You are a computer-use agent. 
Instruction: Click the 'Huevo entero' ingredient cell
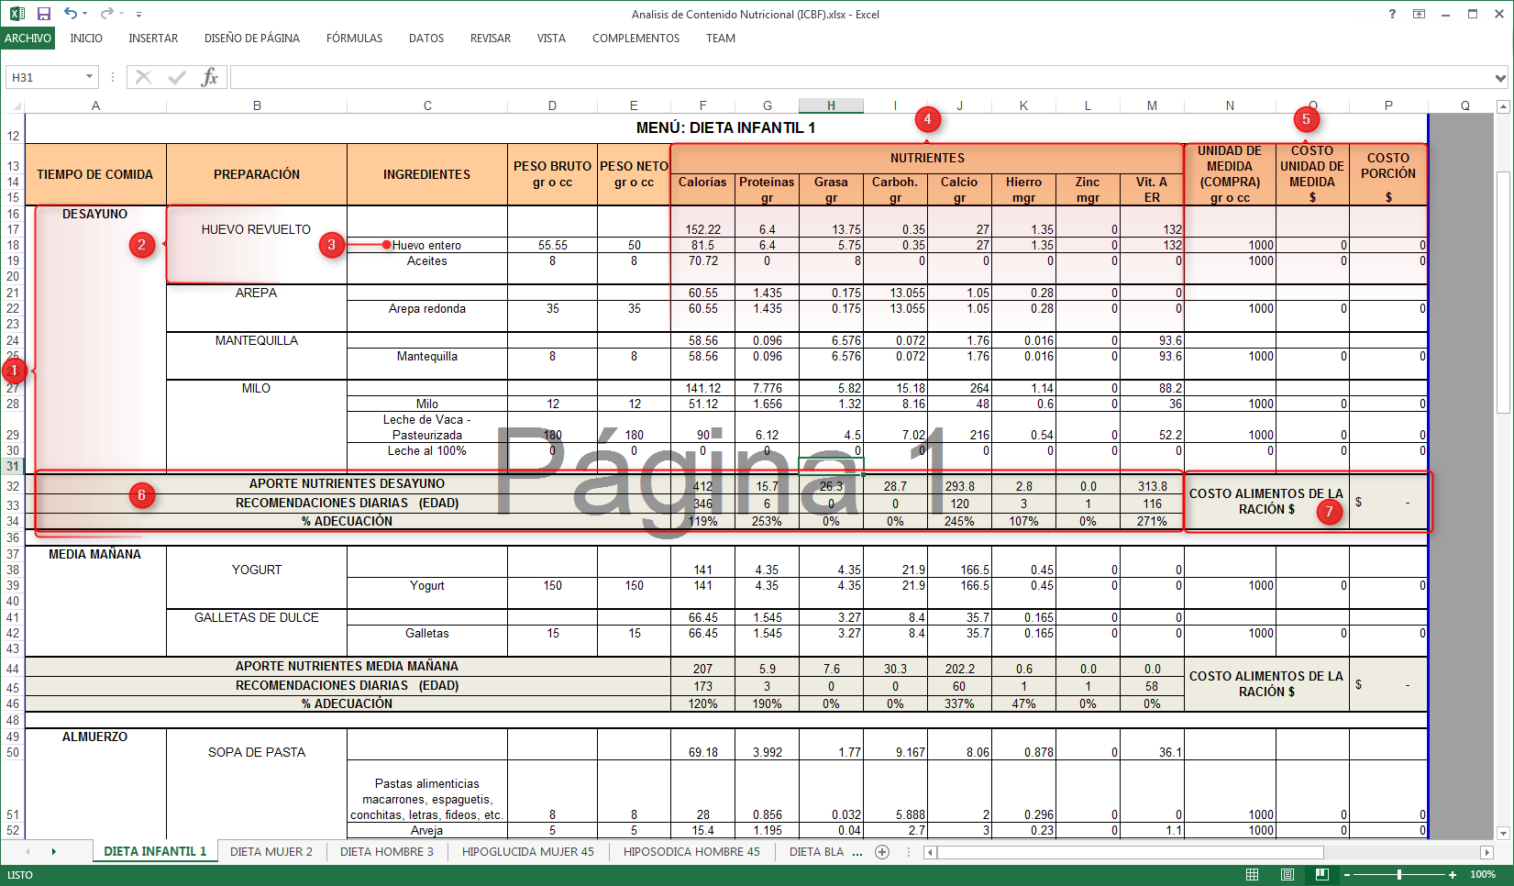426,245
